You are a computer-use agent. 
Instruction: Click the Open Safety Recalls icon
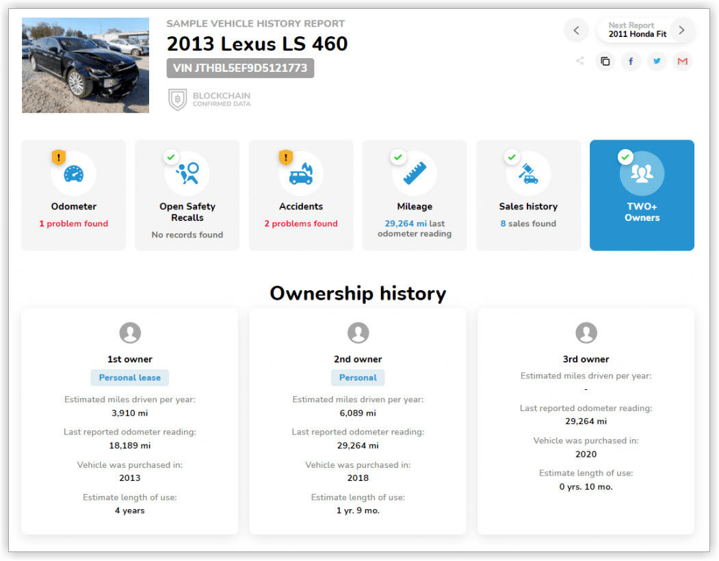point(187,174)
